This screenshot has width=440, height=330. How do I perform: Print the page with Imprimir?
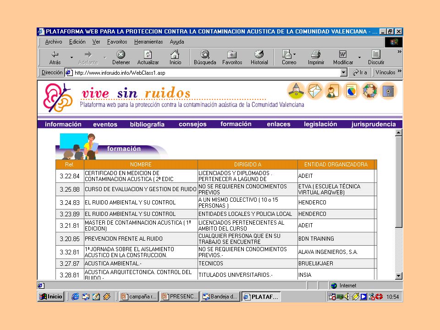pos(316,58)
